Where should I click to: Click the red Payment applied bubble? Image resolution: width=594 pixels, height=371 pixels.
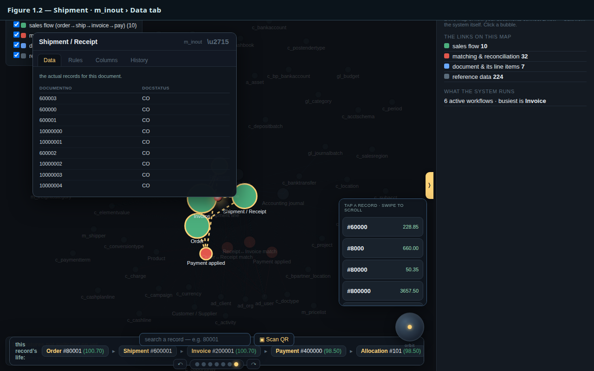(x=206, y=254)
